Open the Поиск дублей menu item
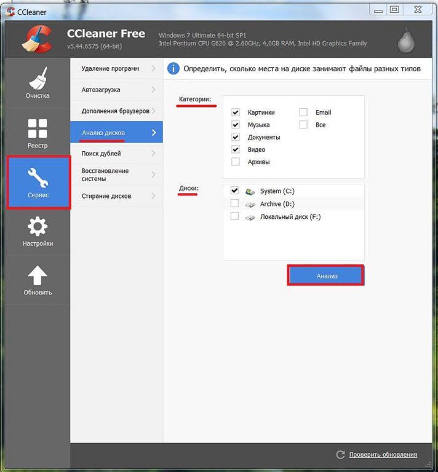Image resolution: width=438 pixels, height=472 pixels. [117, 154]
